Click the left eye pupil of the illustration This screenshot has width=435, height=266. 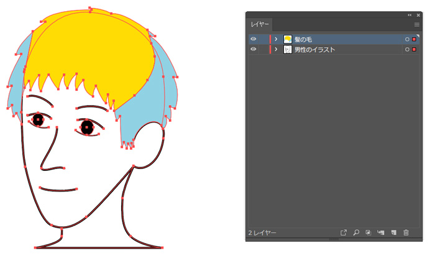39,120
